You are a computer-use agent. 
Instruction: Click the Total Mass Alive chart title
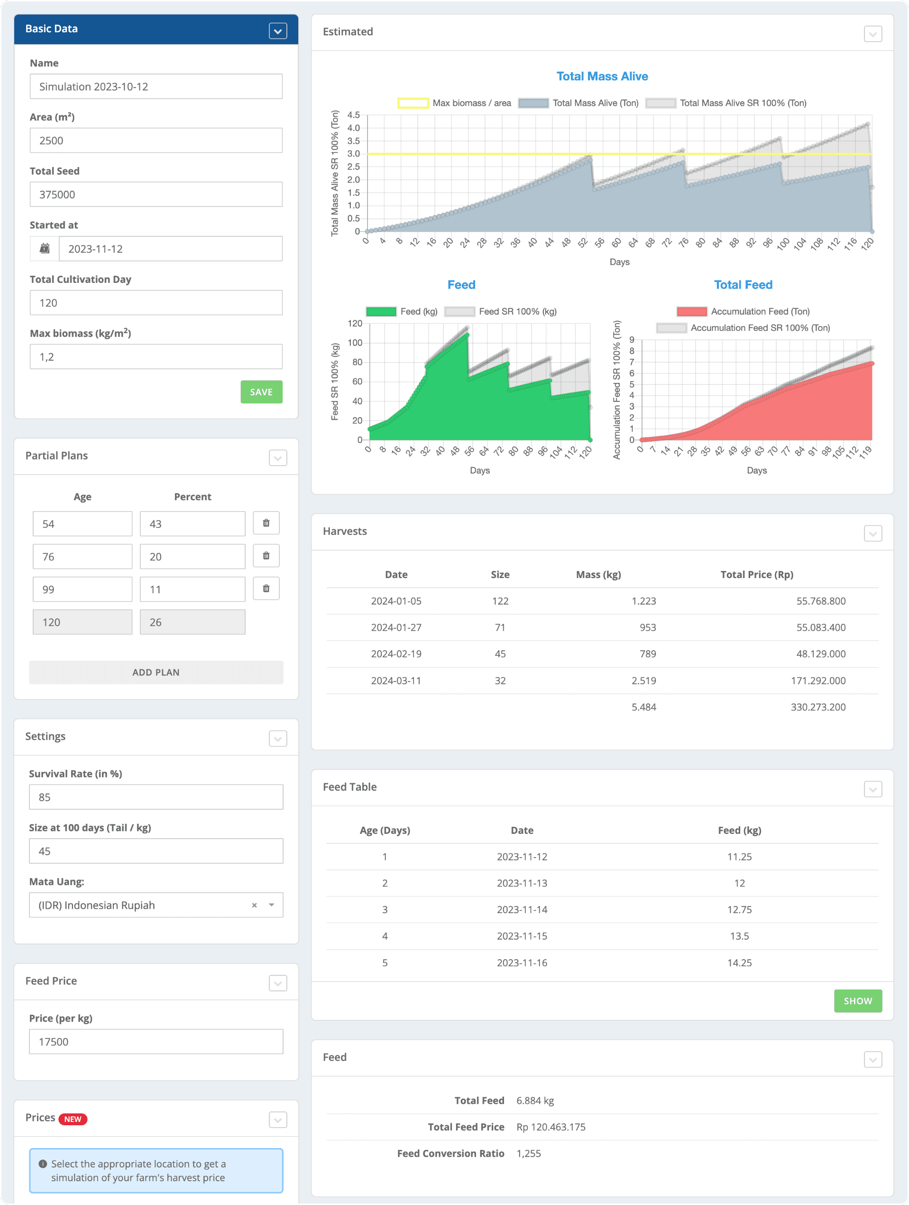click(602, 76)
